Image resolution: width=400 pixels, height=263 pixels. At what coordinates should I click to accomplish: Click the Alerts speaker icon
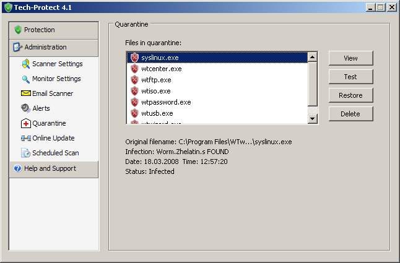tap(25, 108)
